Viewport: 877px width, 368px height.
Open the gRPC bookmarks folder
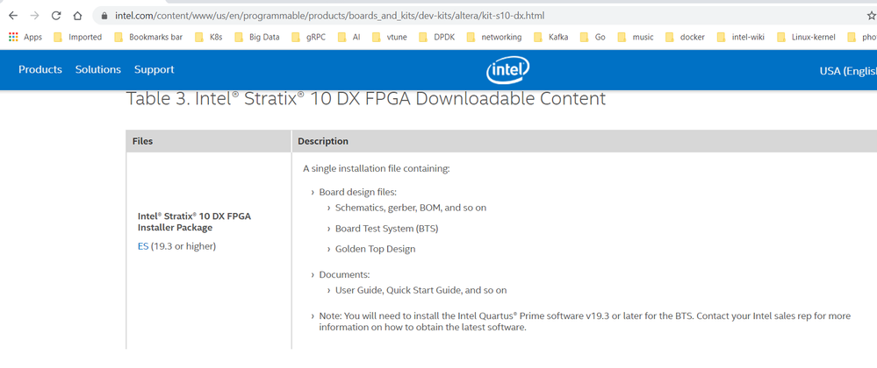[x=308, y=38]
